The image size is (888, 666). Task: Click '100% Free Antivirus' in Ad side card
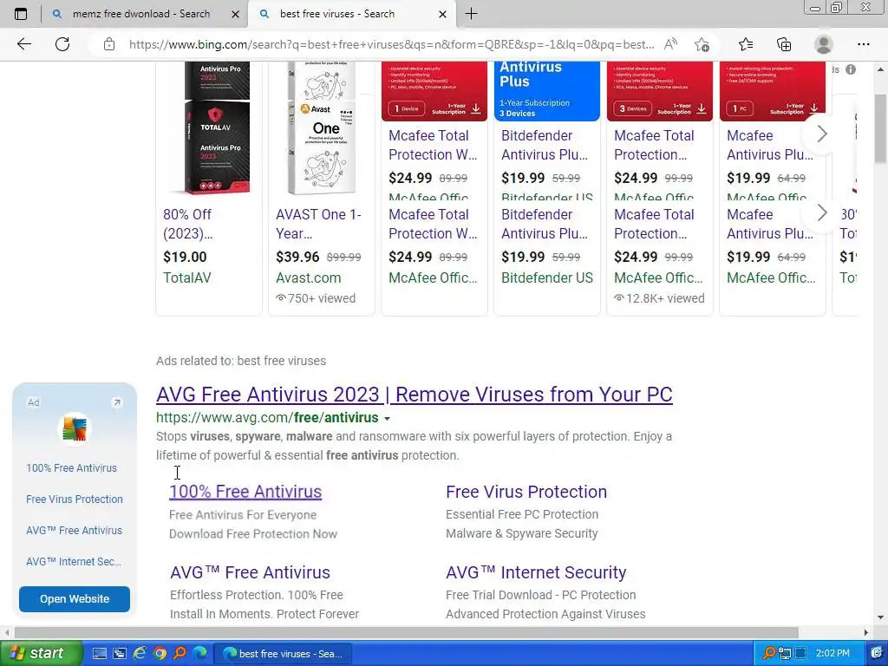(x=71, y=467)
